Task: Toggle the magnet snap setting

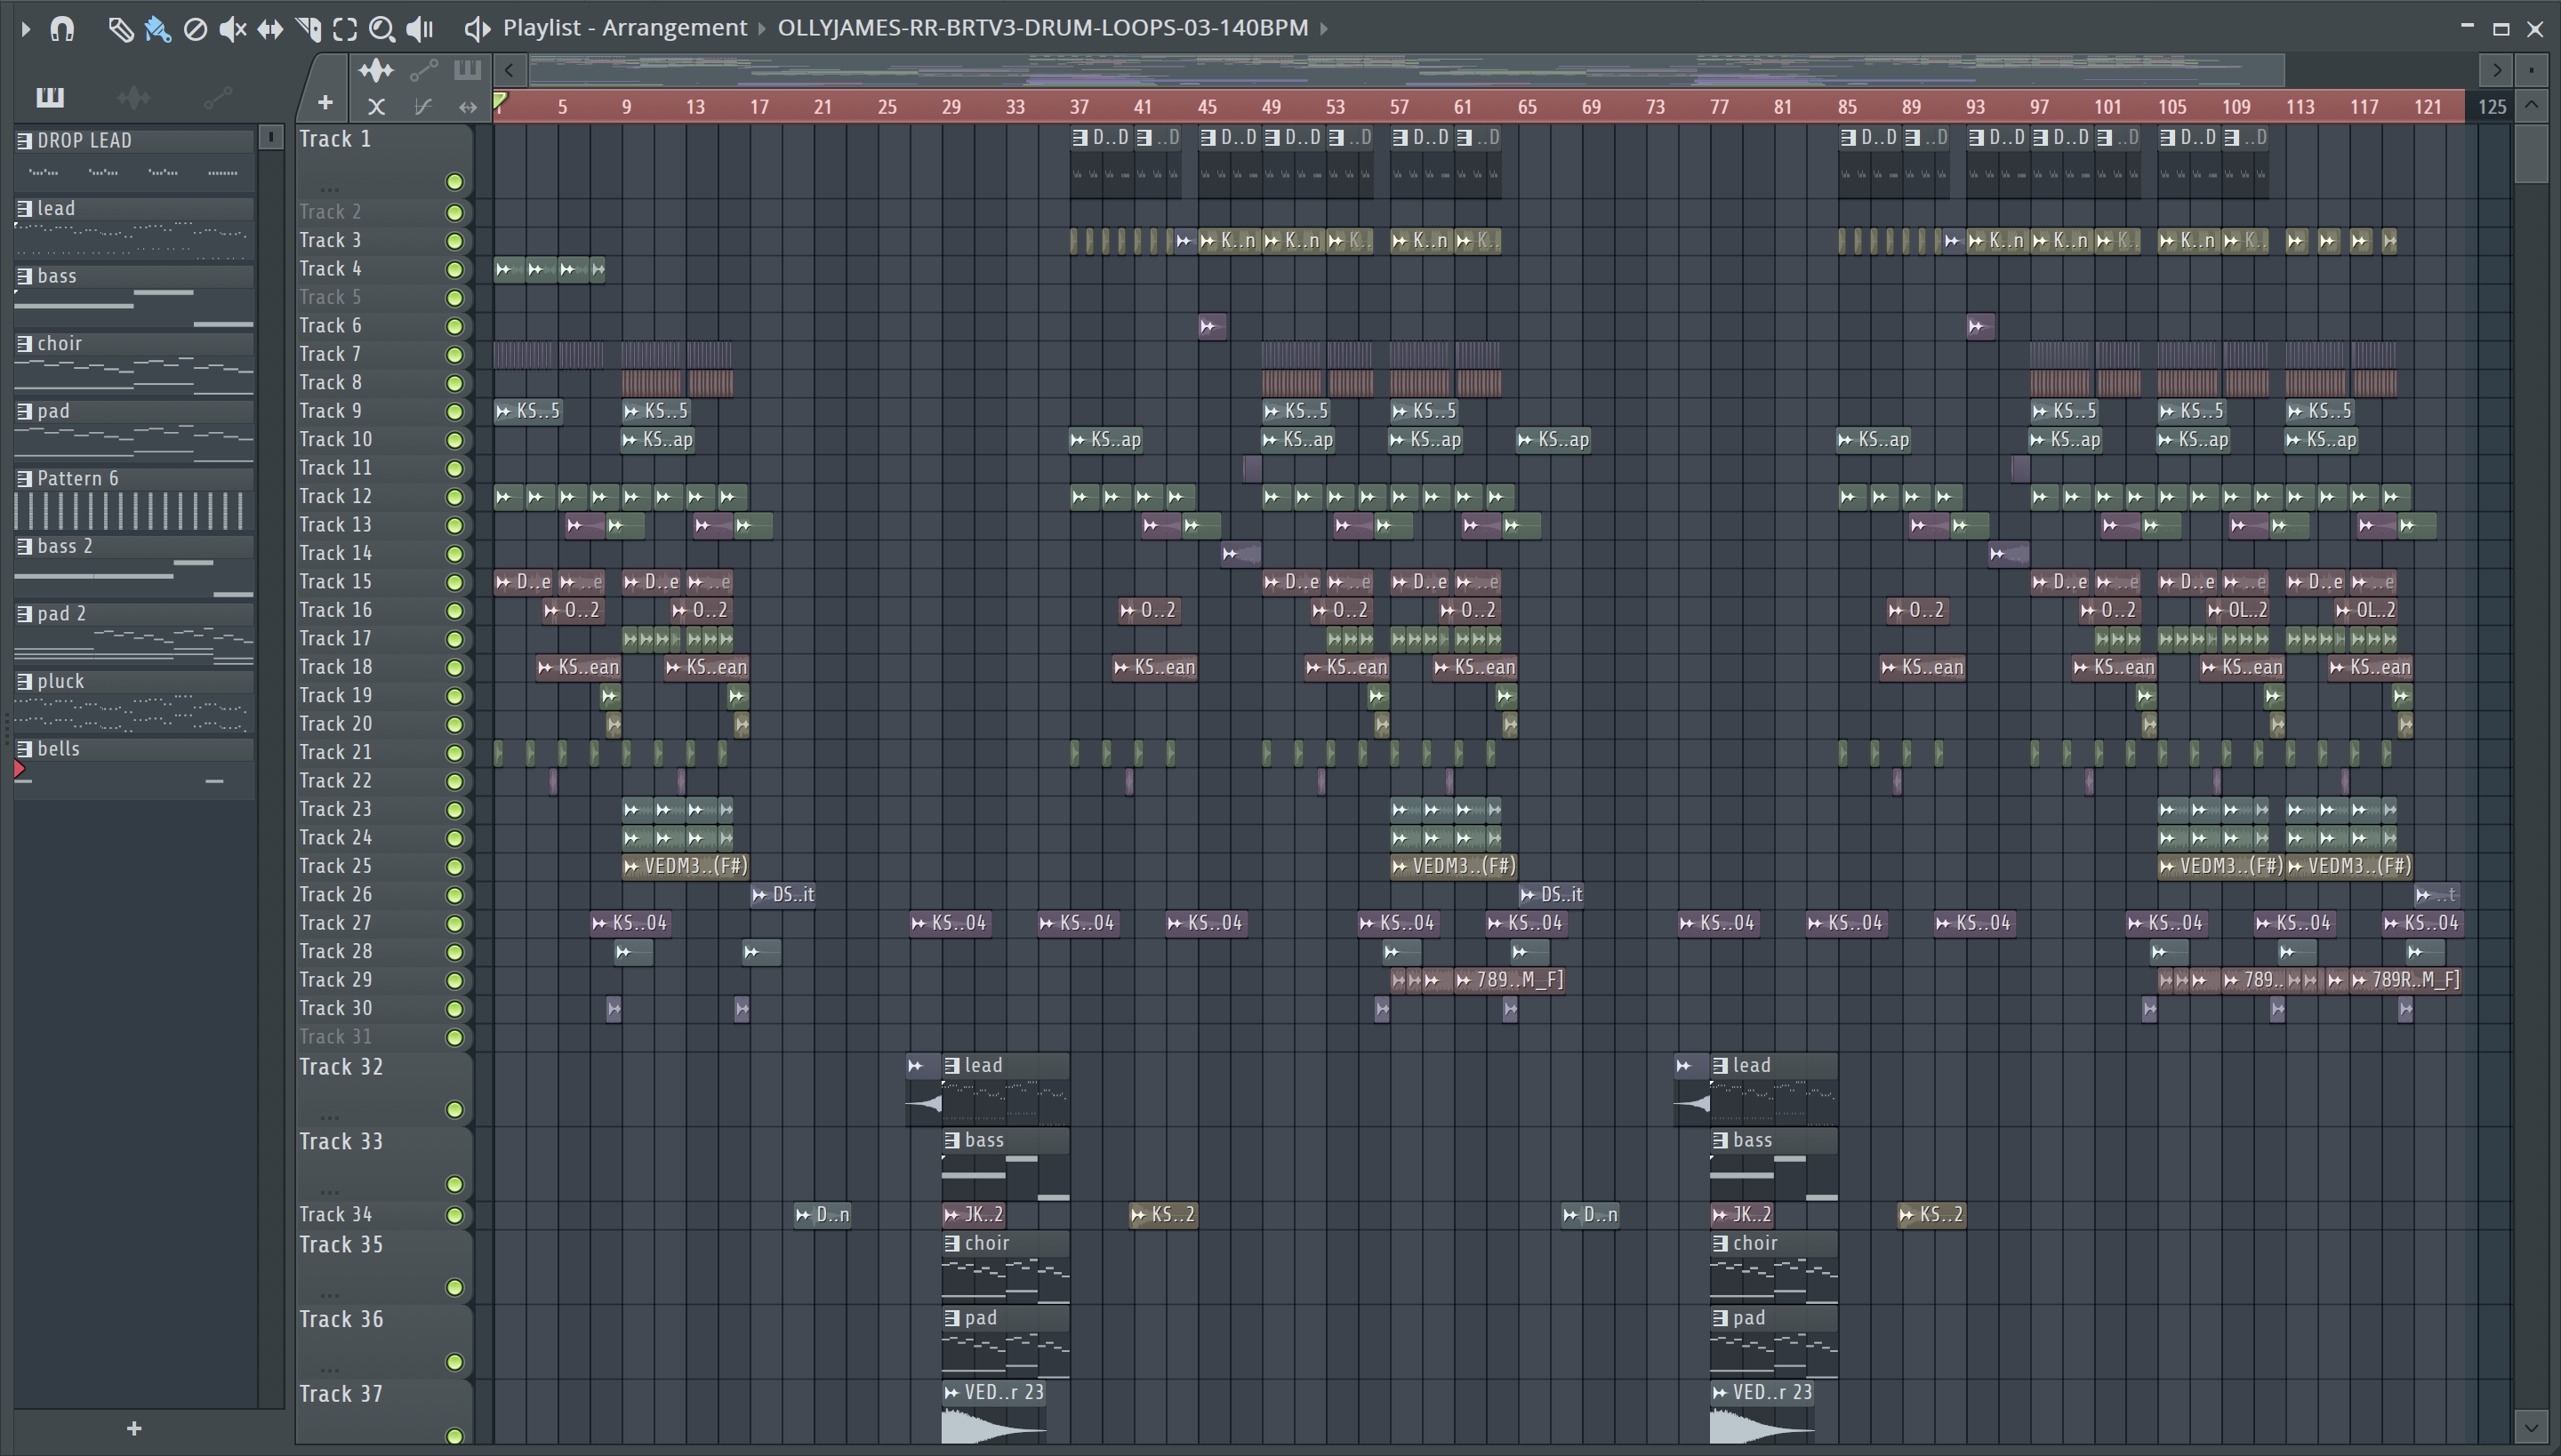Action: coord(62,29)
